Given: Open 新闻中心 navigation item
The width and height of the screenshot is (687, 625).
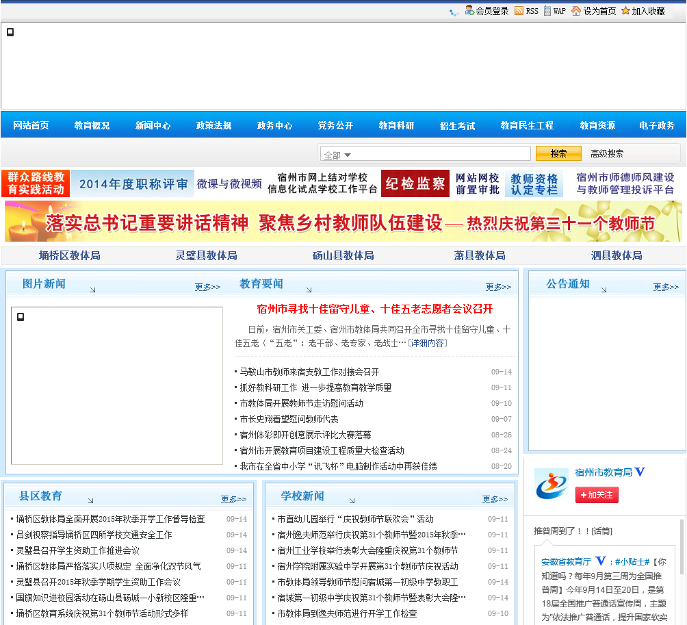Looking at the screenshot, I should (x=153, y=125).
